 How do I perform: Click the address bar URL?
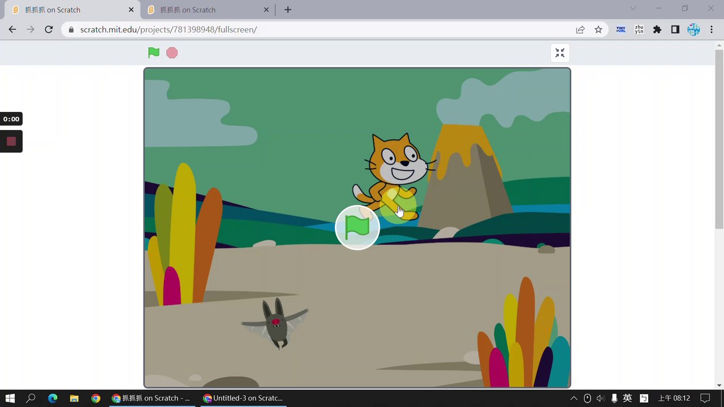click(169, 29)
